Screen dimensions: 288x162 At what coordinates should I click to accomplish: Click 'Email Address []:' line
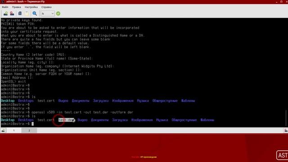point(17,78)
